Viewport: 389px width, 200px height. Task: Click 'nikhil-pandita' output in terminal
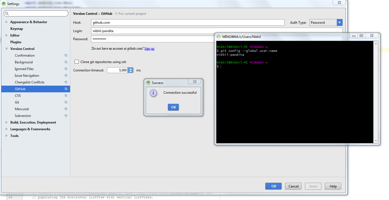230,55
